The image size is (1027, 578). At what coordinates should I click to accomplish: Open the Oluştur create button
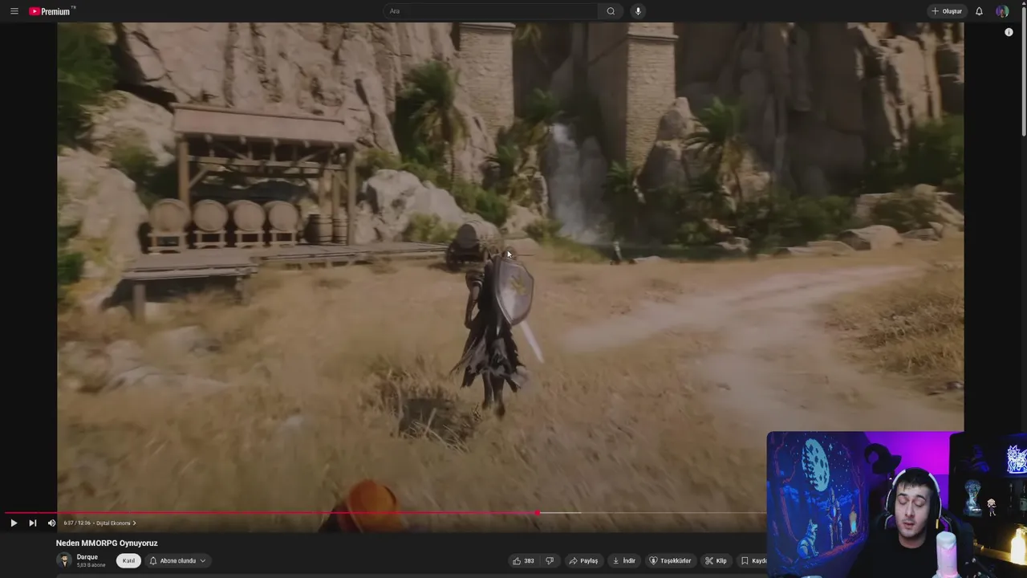click(947, 11)
